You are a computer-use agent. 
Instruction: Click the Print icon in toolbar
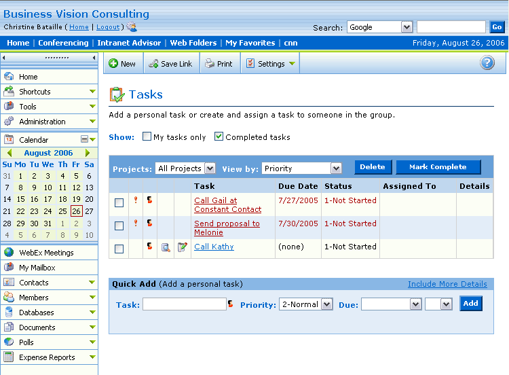pos(210,64)
